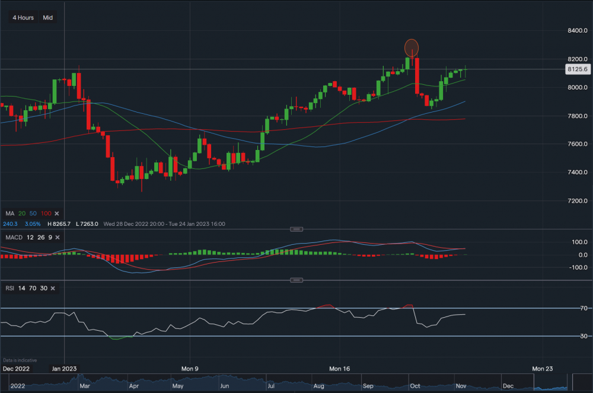Click the Jan 2023 date label on the time axis
593x393 pixels.
[x=65, y=368]
